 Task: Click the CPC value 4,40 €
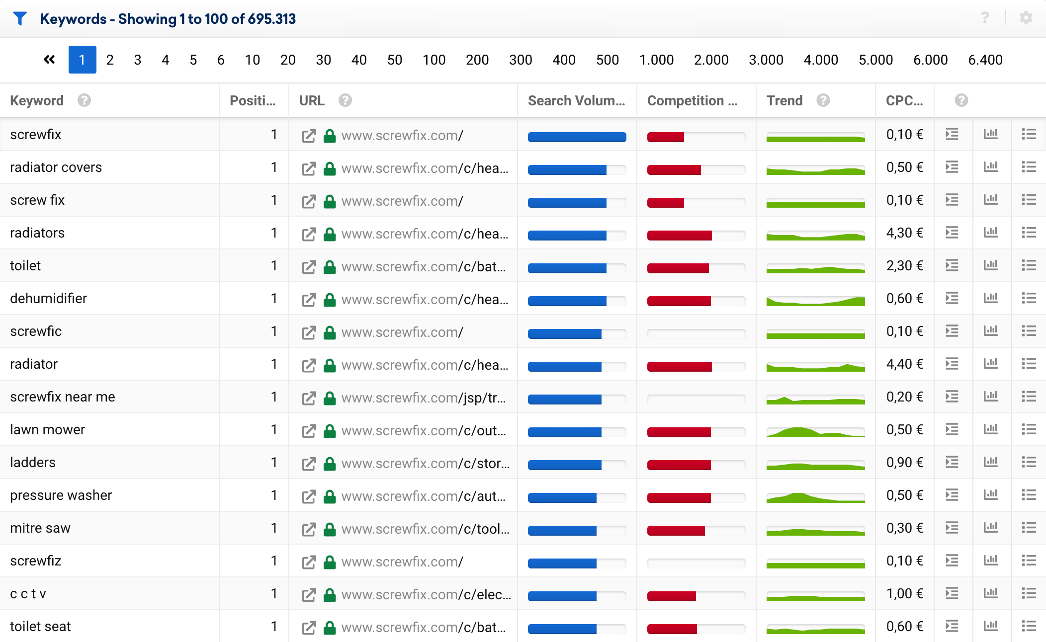coord(905,364)
